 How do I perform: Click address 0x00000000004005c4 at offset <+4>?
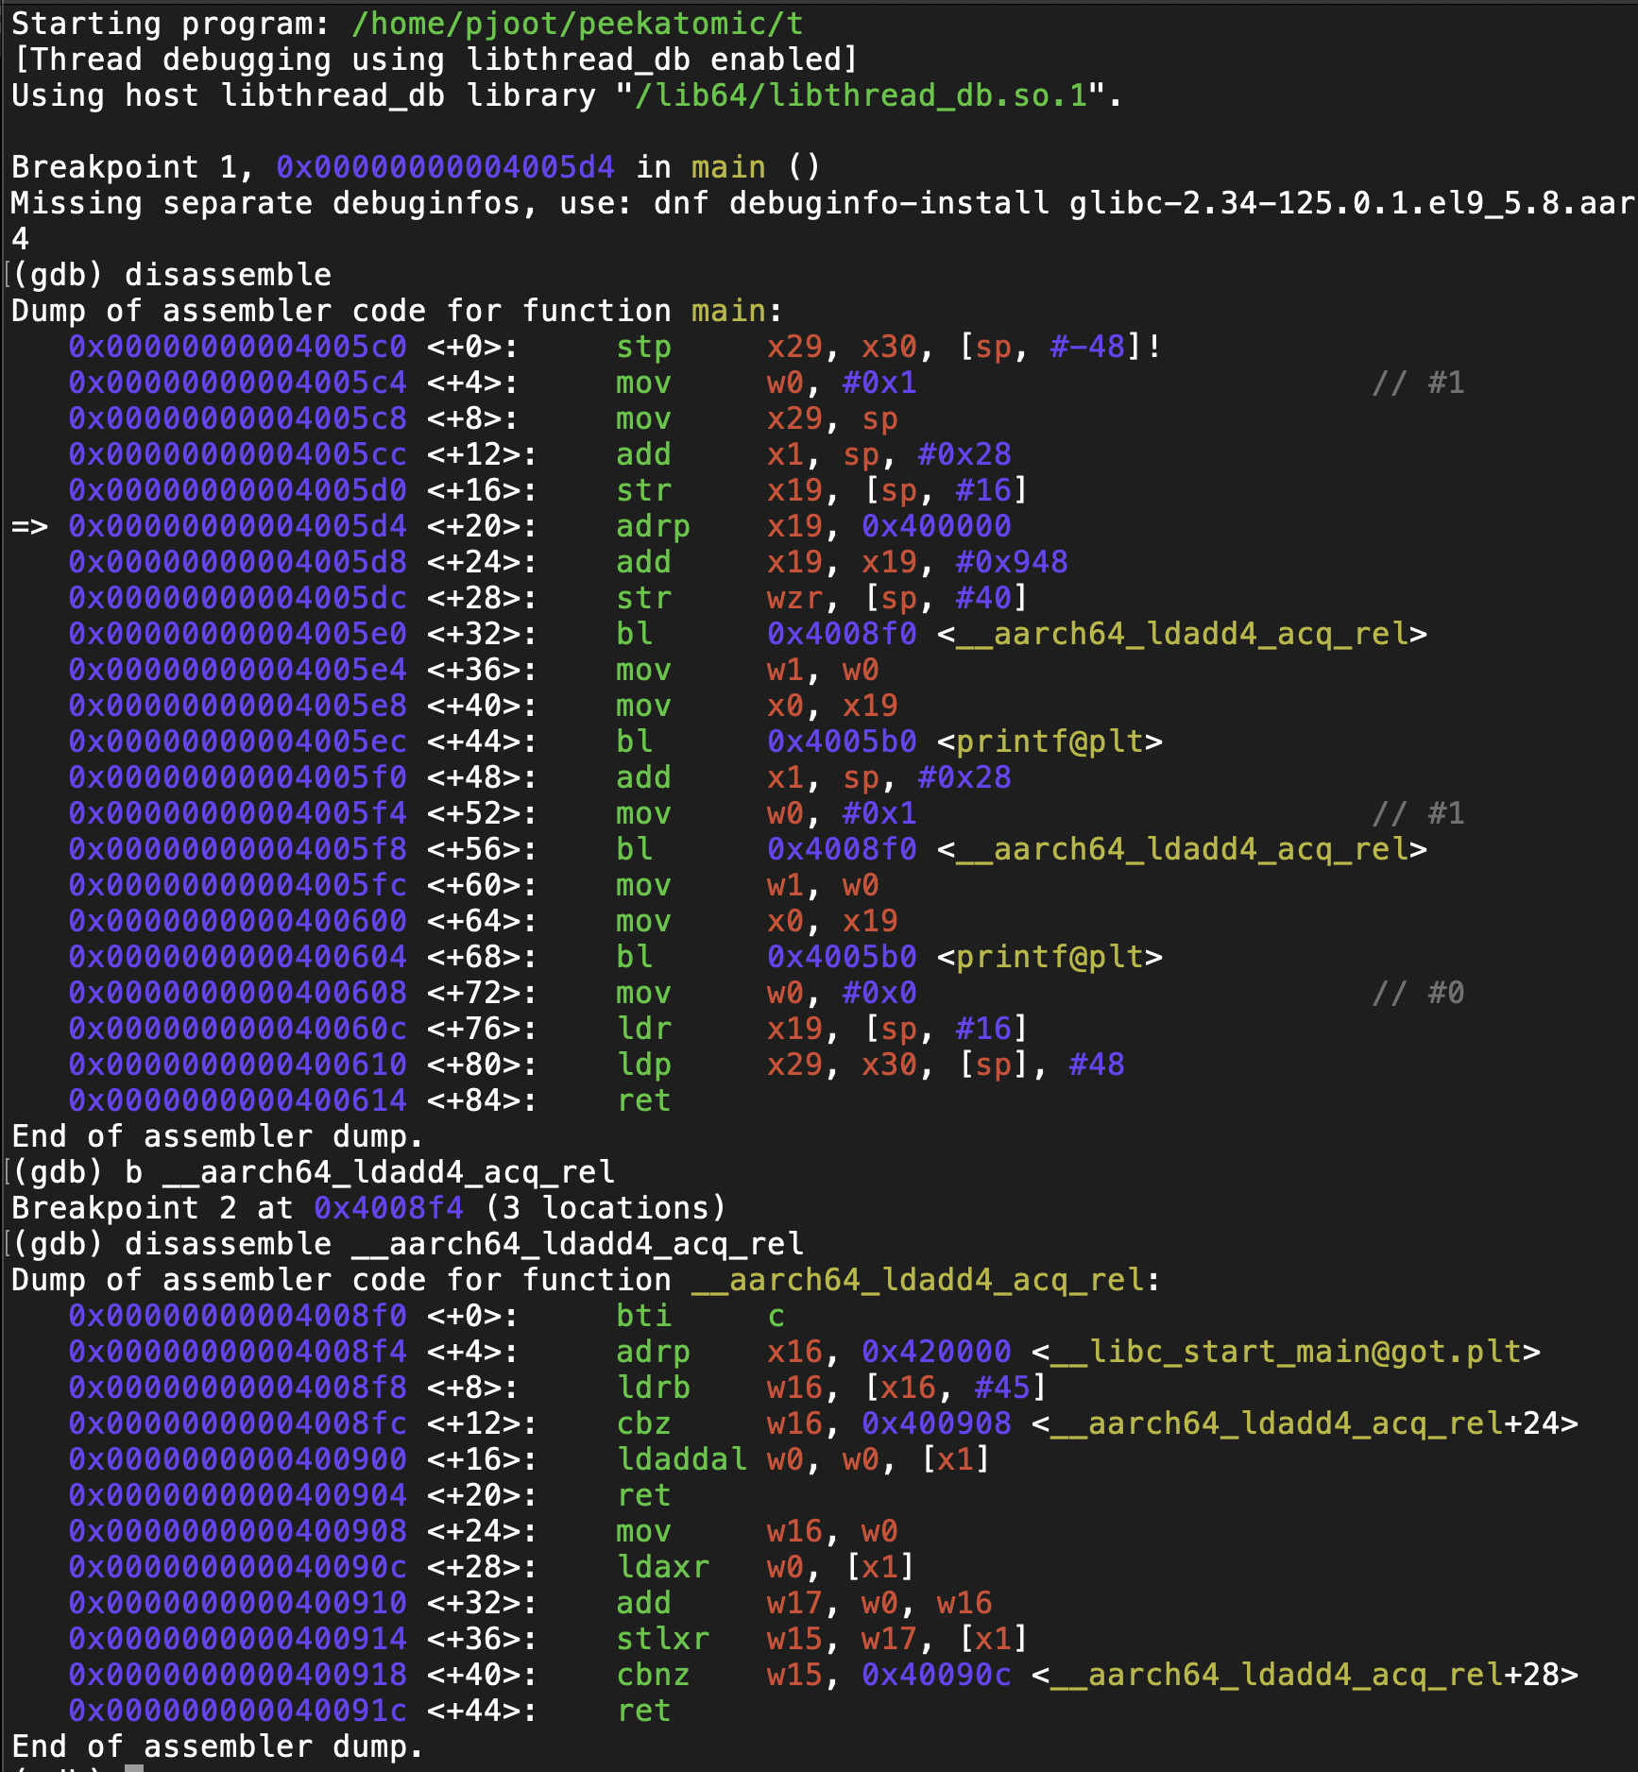pos(237,383)
